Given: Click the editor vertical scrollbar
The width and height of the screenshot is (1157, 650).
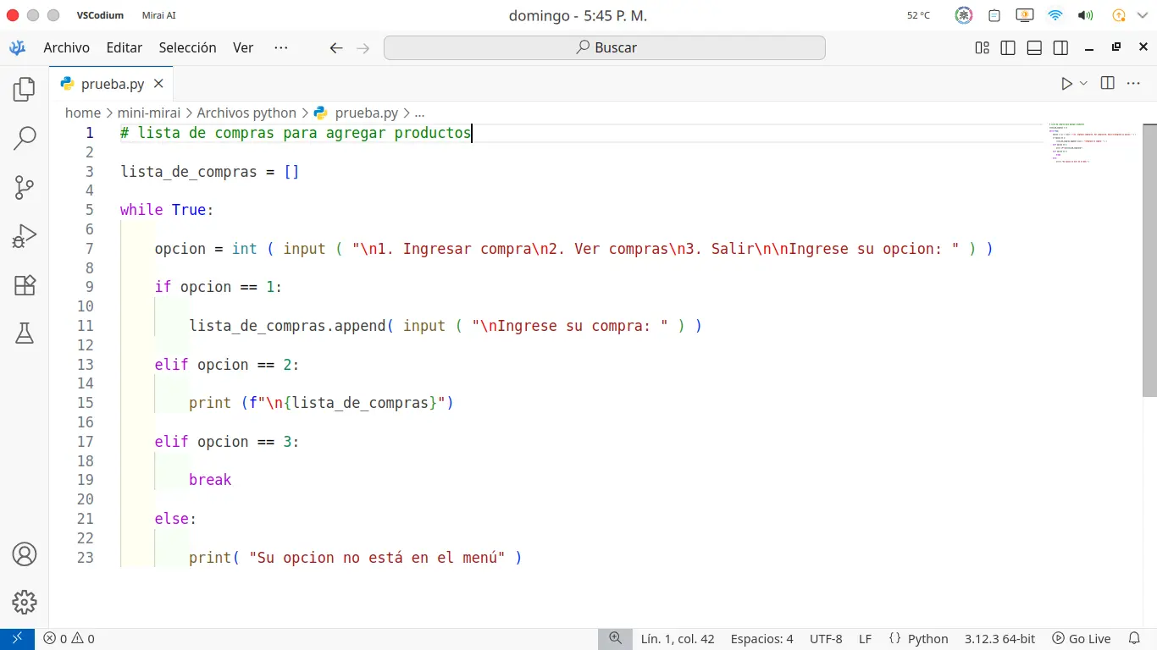Looking at the screenshot, I should [x=1149, y=260].
